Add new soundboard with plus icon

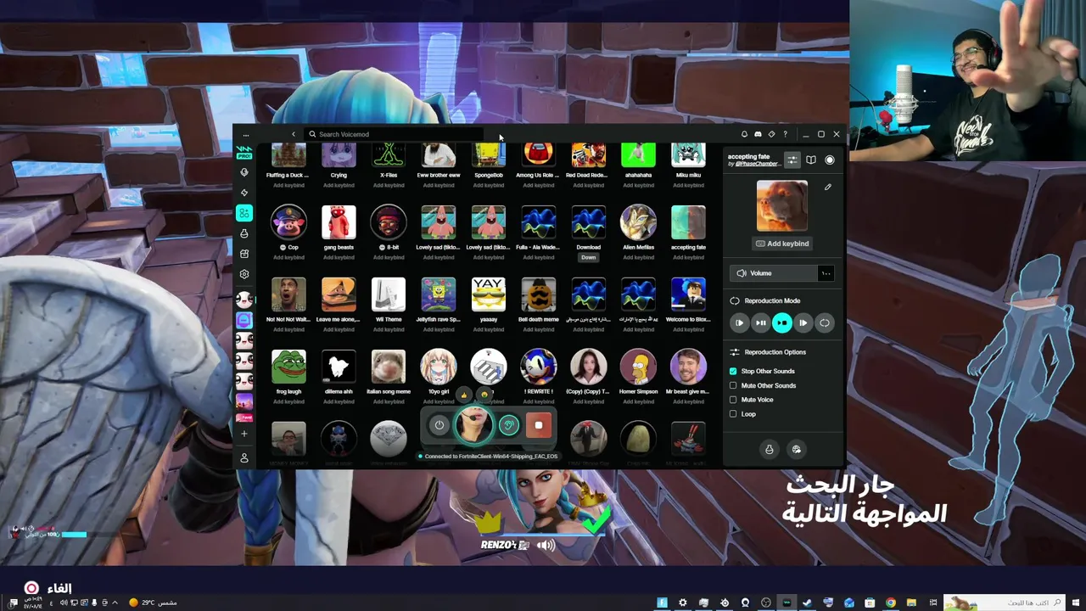click(x=244, y=434)
